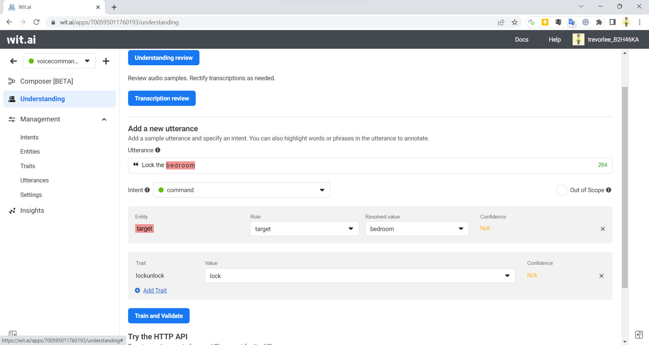Select highlighted word bedroom in utterance
The height and width of the screenshot is (345, 649).
click(181, 165)
